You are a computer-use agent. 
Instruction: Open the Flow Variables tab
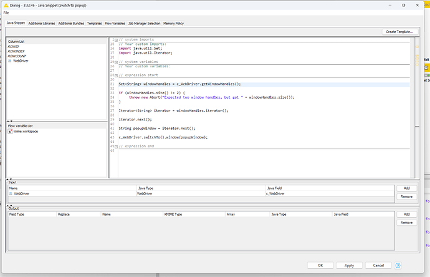(115, 23)
